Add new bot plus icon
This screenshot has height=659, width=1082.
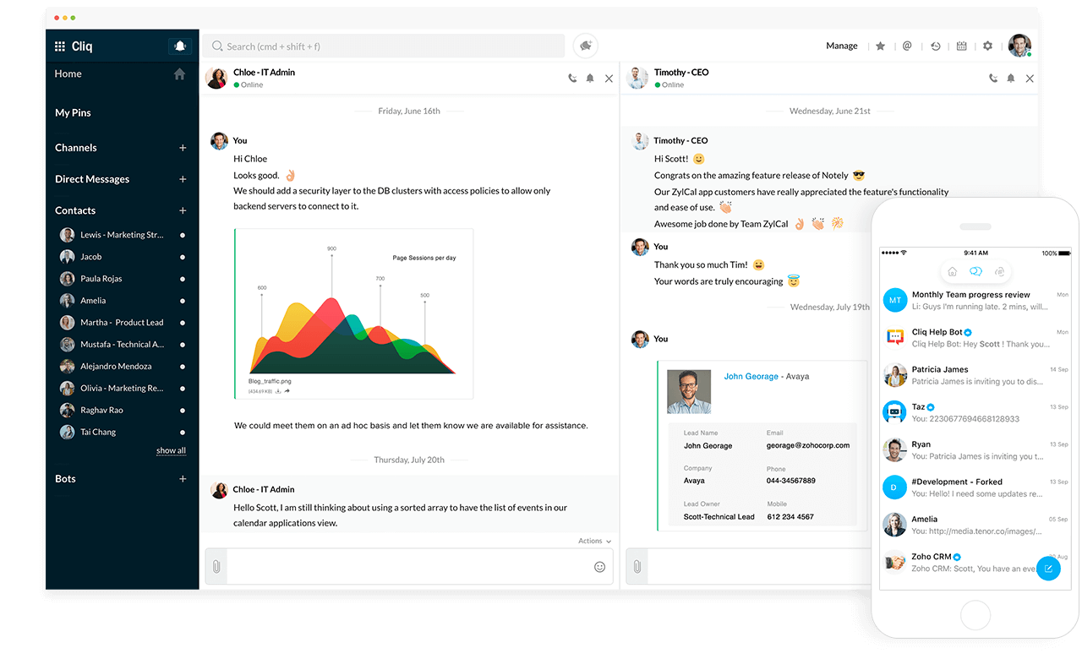click(x=183, y=479)
